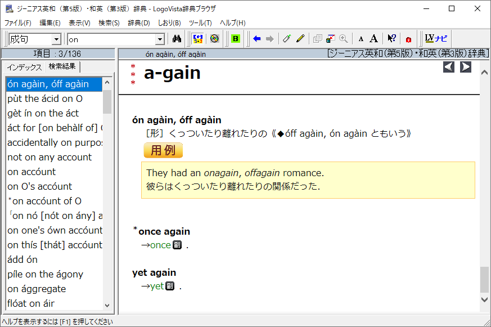Click the yellow highlighter marker icon
Image resolution: width=491 pixels, height=327 pixels.
click(x=300, y=39)
